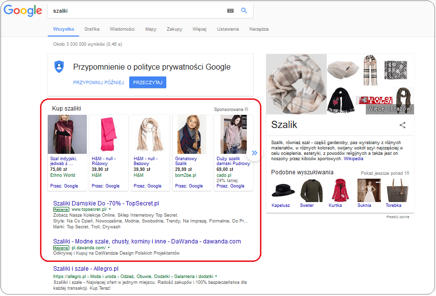This screenshot has height=296, width=436.
Task: Open the Suknia related search
Action: [x=364, y=205]
